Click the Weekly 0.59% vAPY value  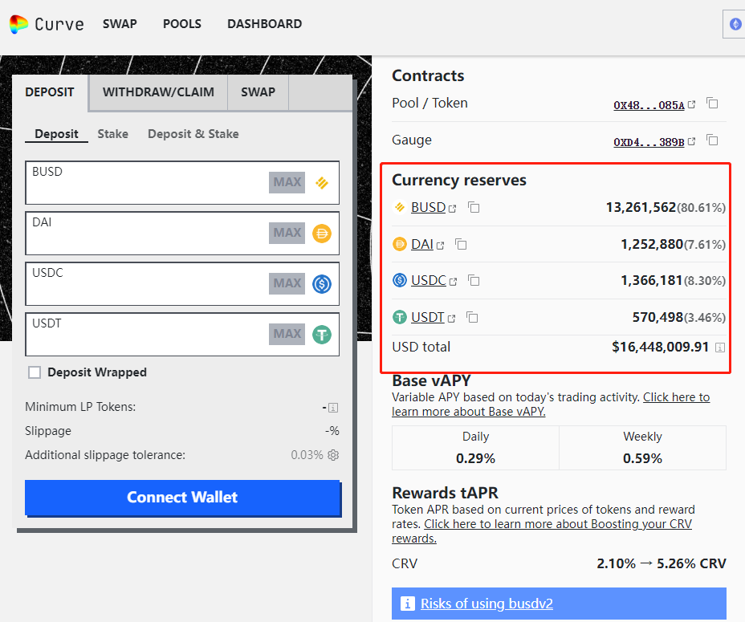642,458
